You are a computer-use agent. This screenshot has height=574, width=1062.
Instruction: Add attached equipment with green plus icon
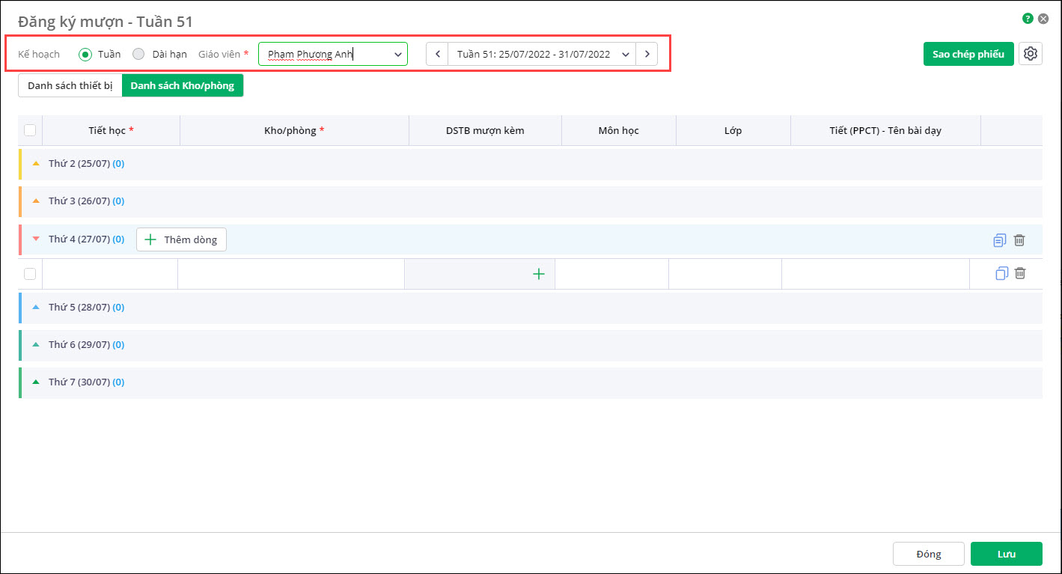click(538, 275)
